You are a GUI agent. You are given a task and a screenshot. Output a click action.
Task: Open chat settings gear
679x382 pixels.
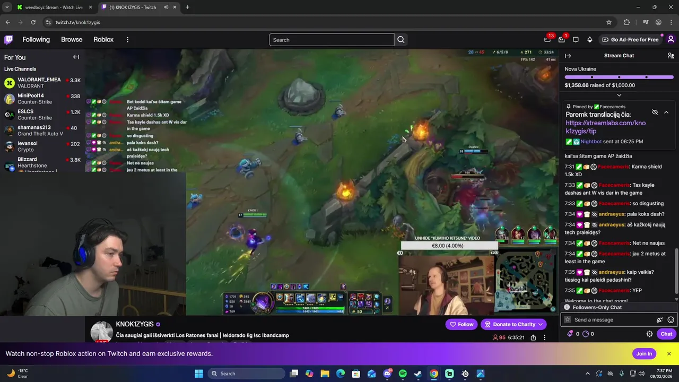click(x=649, y=334)
